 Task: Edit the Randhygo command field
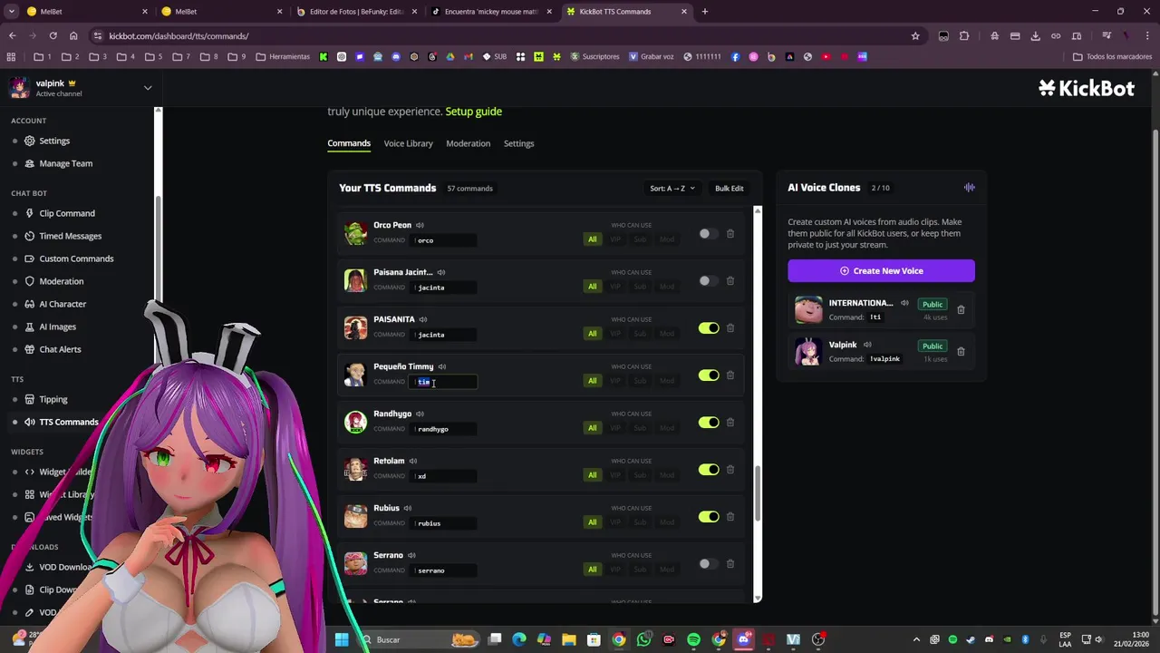click(444, 429)
